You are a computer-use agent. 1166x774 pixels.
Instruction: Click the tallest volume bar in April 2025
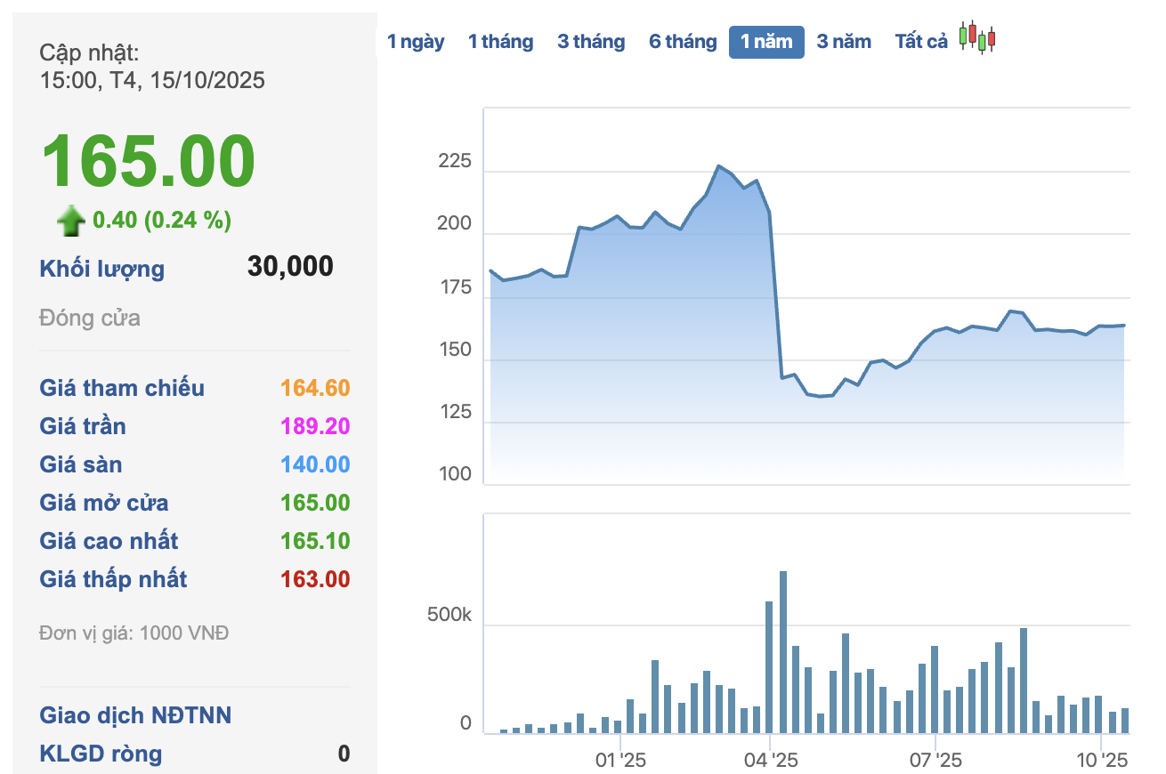click(783, 652)
